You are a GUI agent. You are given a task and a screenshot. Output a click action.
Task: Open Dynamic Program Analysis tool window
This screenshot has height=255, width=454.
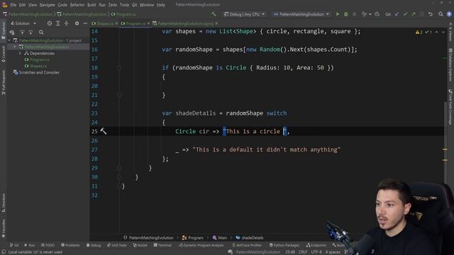tap(201, 245)
